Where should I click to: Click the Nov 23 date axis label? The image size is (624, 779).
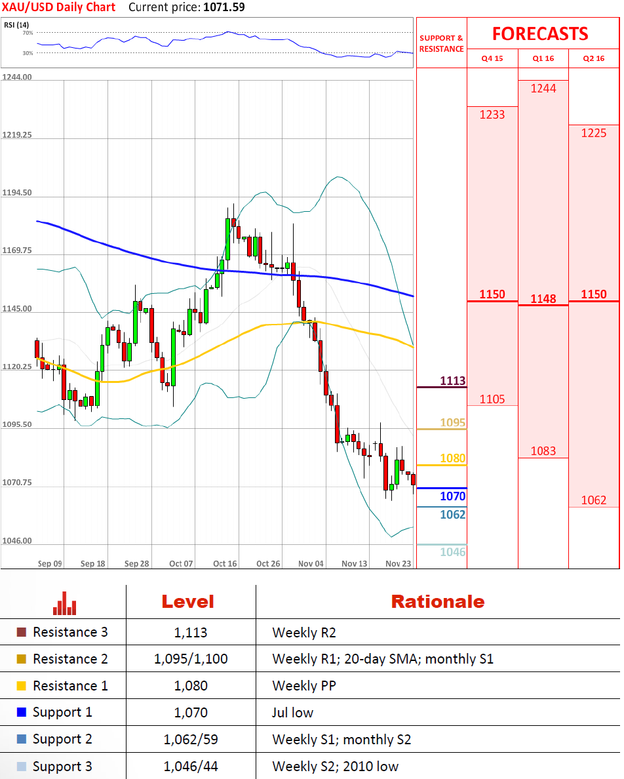click(398, 563)
